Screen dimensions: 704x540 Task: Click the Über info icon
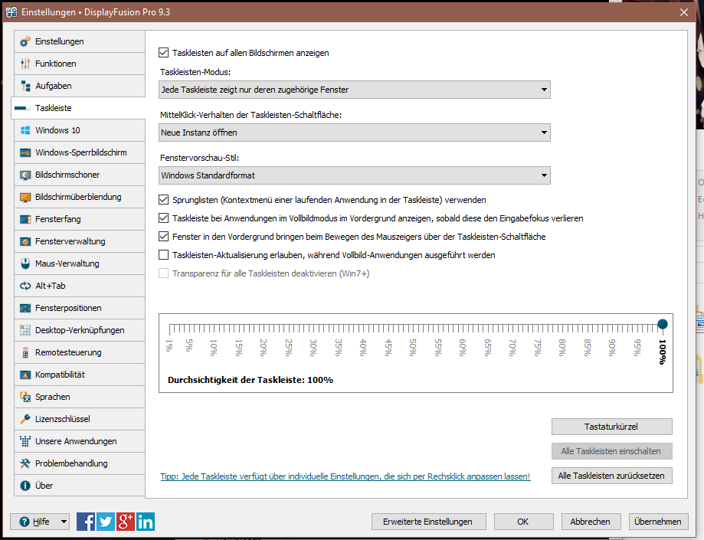(x=25, y=486)
